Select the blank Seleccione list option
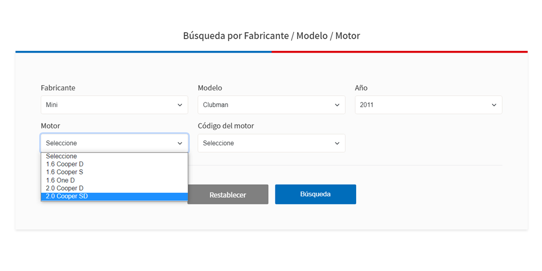The image size is (542, 271). [114, 156]
